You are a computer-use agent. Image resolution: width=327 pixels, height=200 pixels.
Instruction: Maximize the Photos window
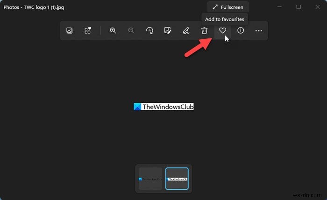click(x=299, y=7)
